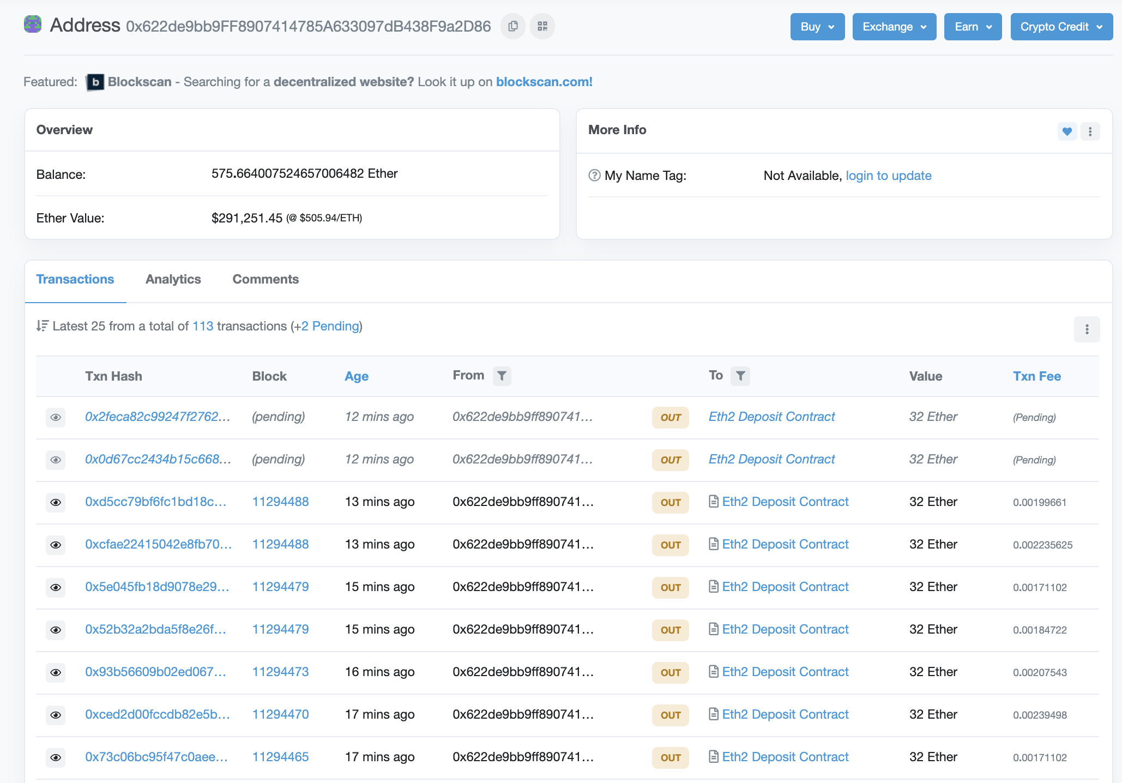Open block 11294488 in the 0xd5cc79bf6fc1bd18c row
The image size is (1122, 783).
[280, 502]
